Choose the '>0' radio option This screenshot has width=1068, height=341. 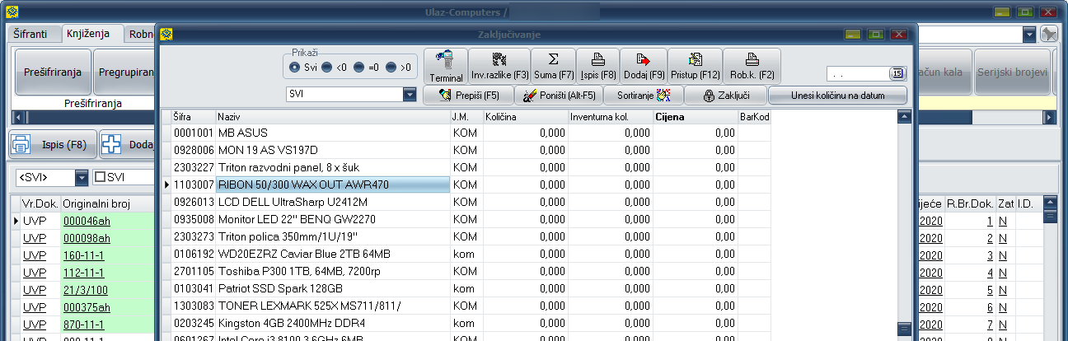tap(391, 67)
